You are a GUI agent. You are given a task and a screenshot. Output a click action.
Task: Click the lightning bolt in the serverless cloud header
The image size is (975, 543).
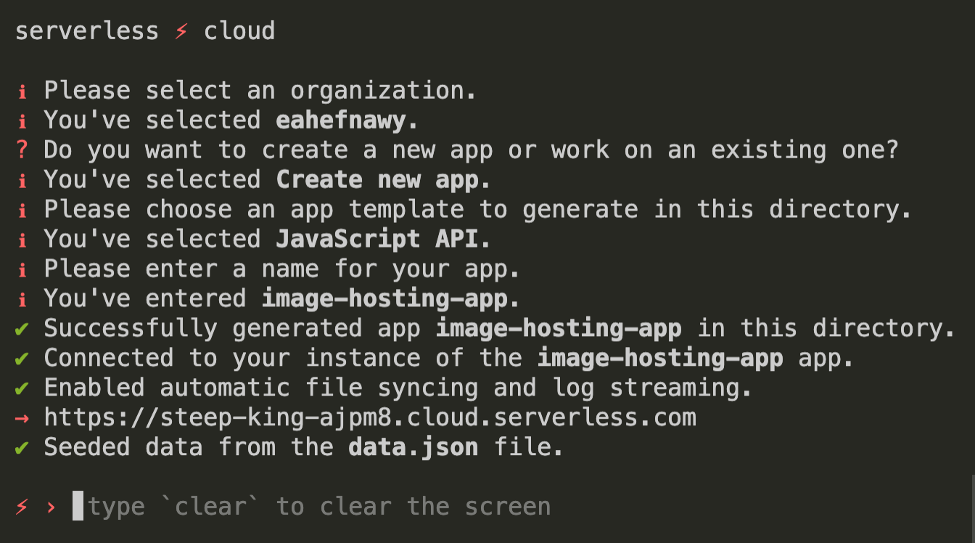point(181,30)
